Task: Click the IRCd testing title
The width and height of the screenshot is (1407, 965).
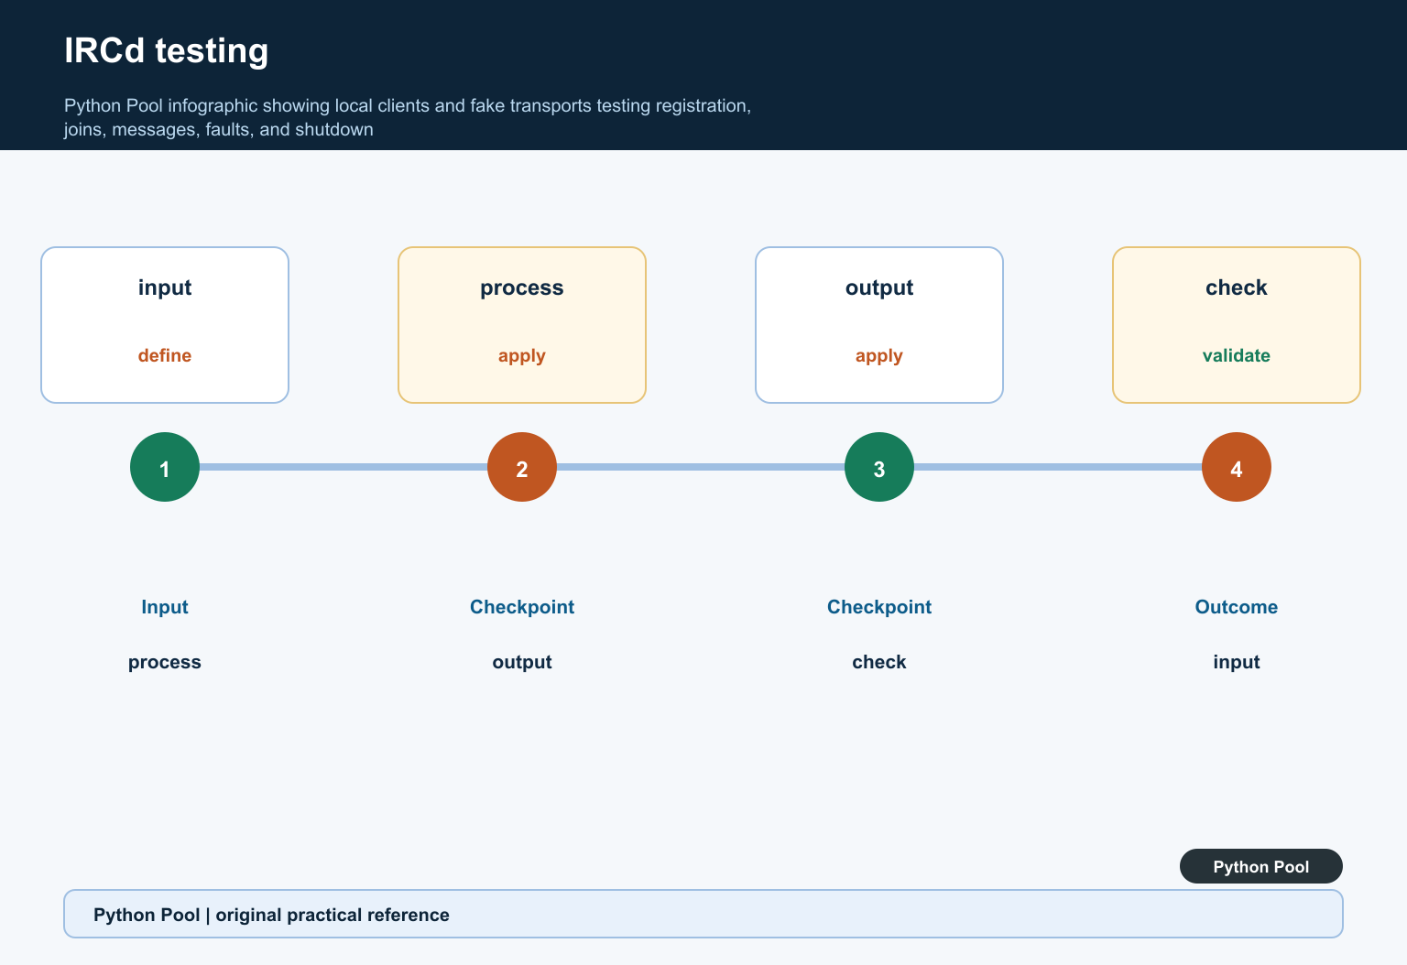Action: click(167, 51)
